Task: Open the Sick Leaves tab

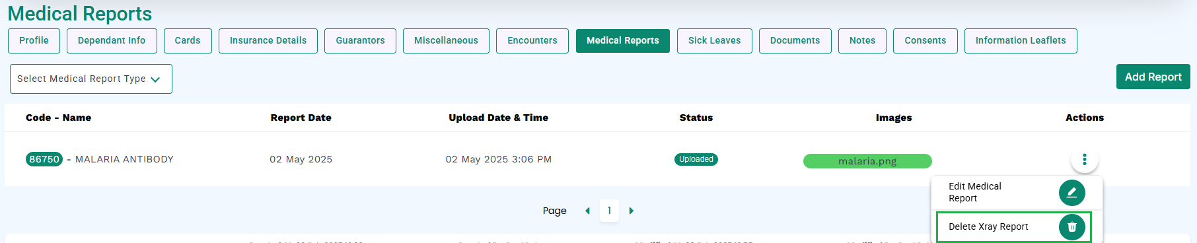Action: [714, 40]
